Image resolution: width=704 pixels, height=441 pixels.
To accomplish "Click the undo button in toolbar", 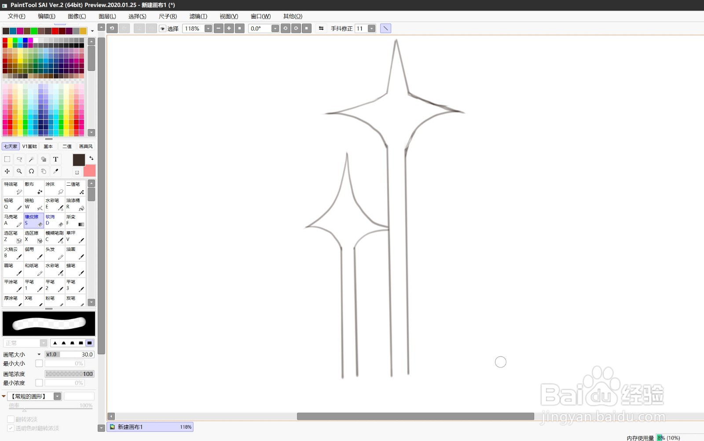I will click(x=112, y=29).
